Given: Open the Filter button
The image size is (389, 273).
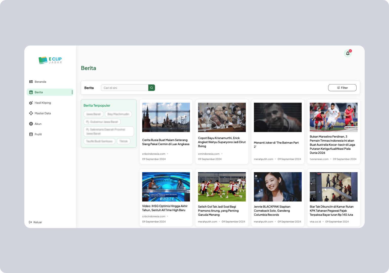Looking at the screenshot, I should tap(342, 88).
